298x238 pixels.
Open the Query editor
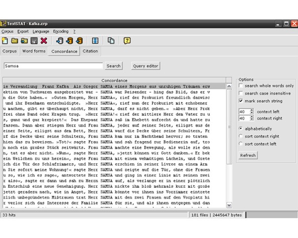click(145, 66)
